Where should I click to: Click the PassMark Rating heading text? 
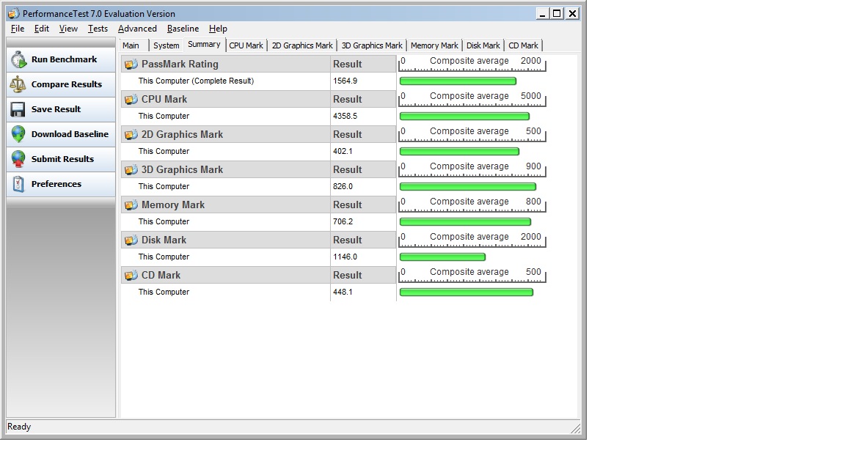coord(180,64)
